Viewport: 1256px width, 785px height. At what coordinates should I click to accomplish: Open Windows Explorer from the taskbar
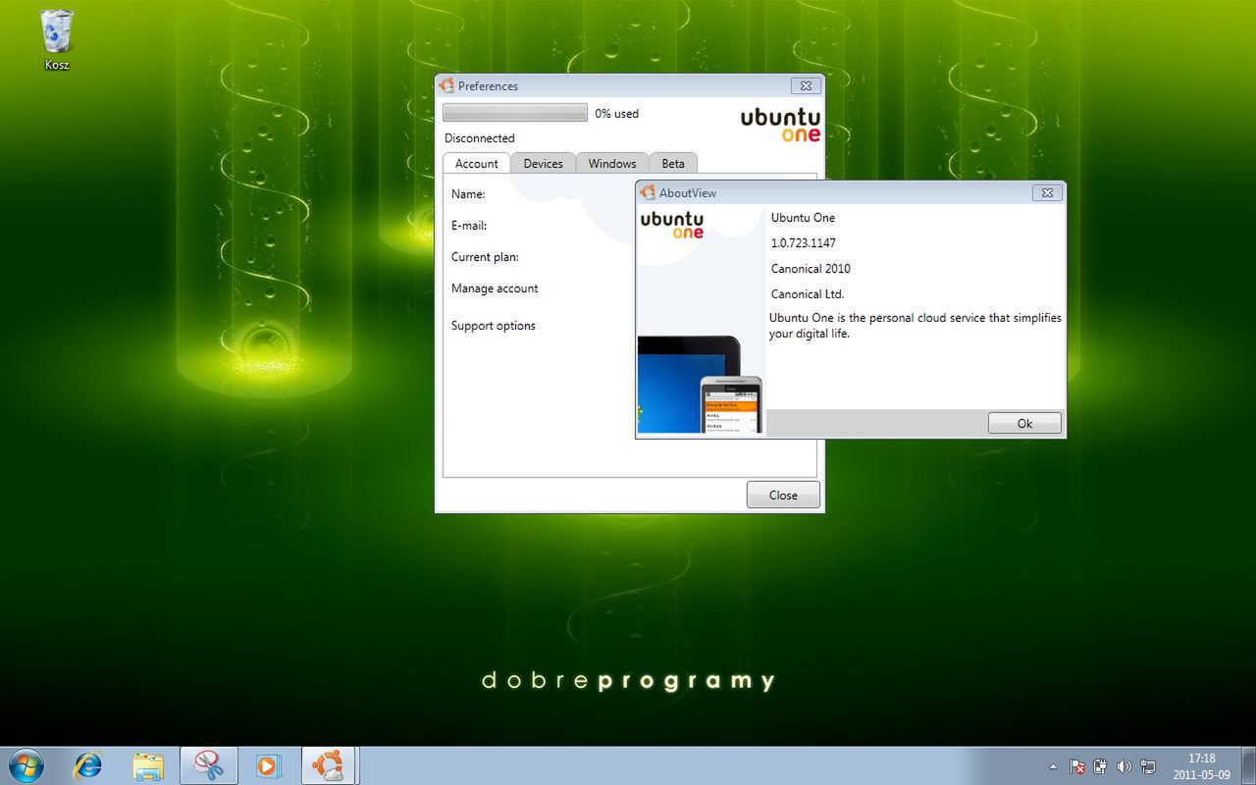point(148,763)
